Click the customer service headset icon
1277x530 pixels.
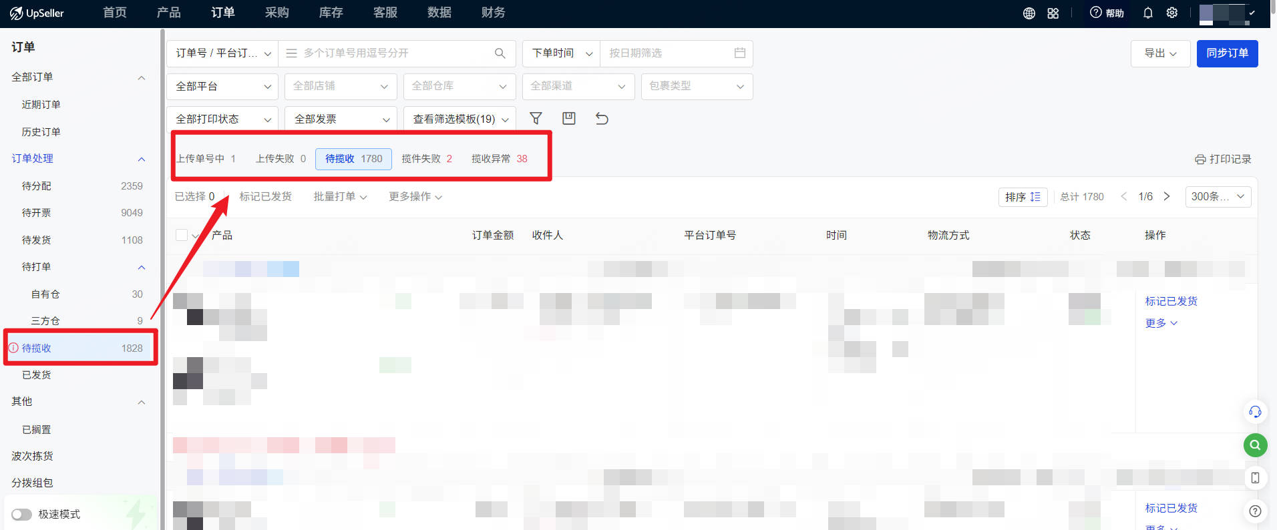(1255, 411)
